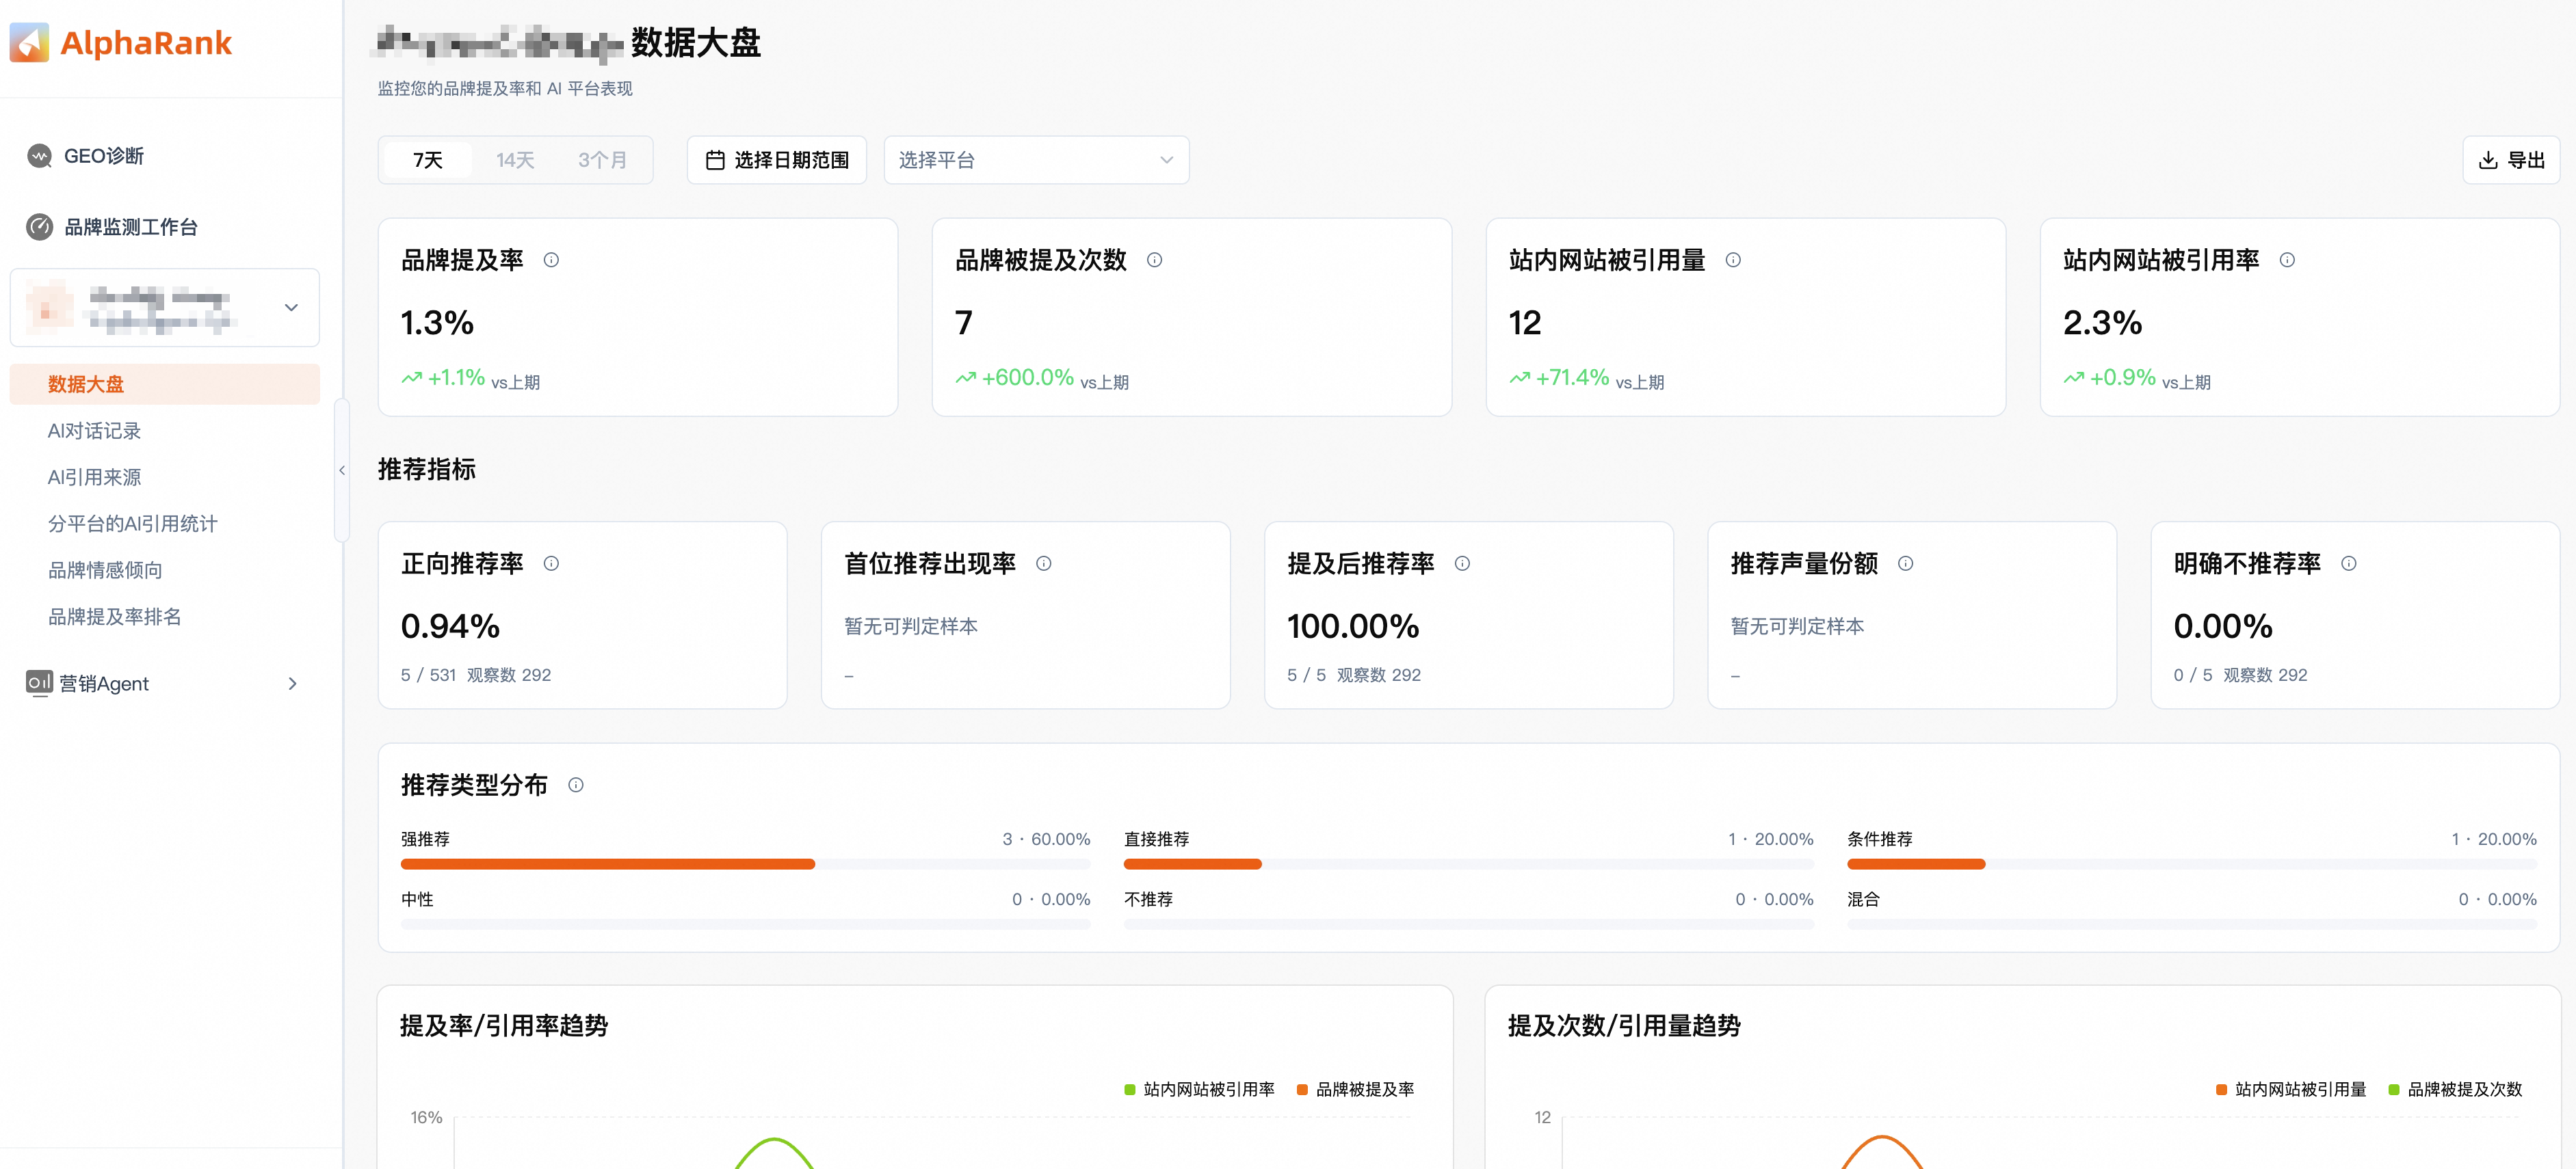This screenshot has height=1169, width=2576.
Task: Toggle 站内网站被引用量 legend item
Action: tap(2291, 1089)
